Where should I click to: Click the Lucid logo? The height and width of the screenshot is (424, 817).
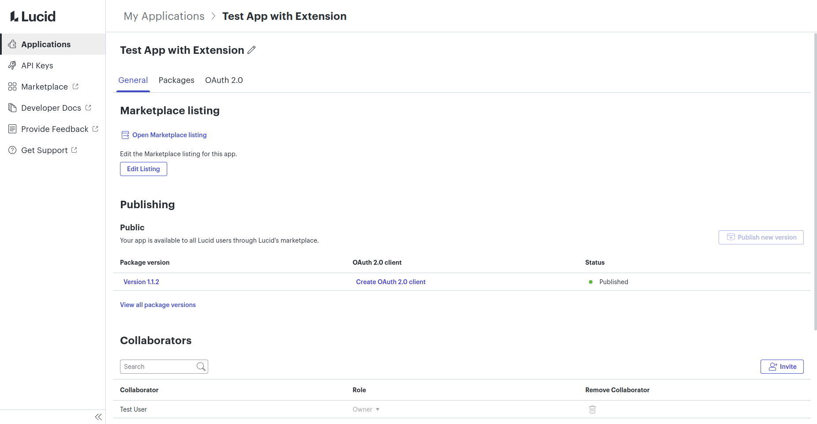point(33,16)
